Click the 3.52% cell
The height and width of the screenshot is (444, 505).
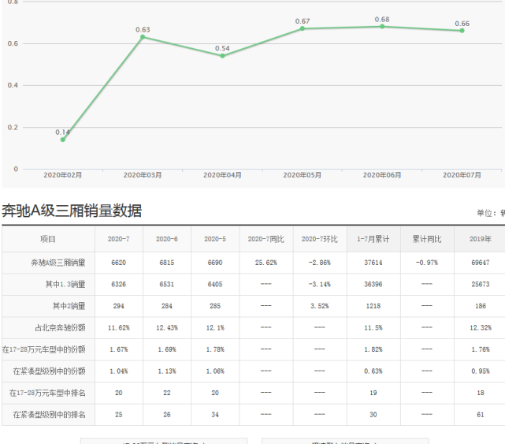[x=320, y=306]
